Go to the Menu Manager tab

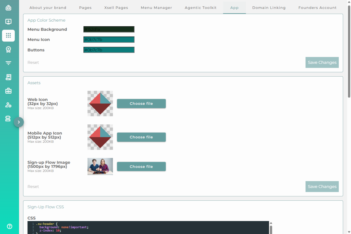(x=156, y=8)
